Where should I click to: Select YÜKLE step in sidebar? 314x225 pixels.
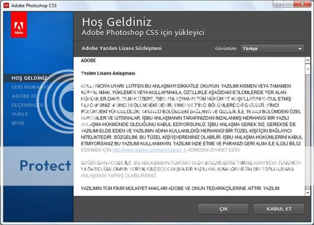pyautogui.click(x=20, y=114)
